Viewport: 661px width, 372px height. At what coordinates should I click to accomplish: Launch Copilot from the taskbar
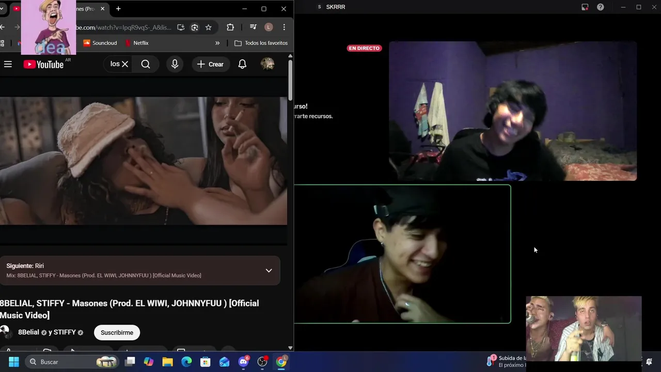click(x=149, y=362)
